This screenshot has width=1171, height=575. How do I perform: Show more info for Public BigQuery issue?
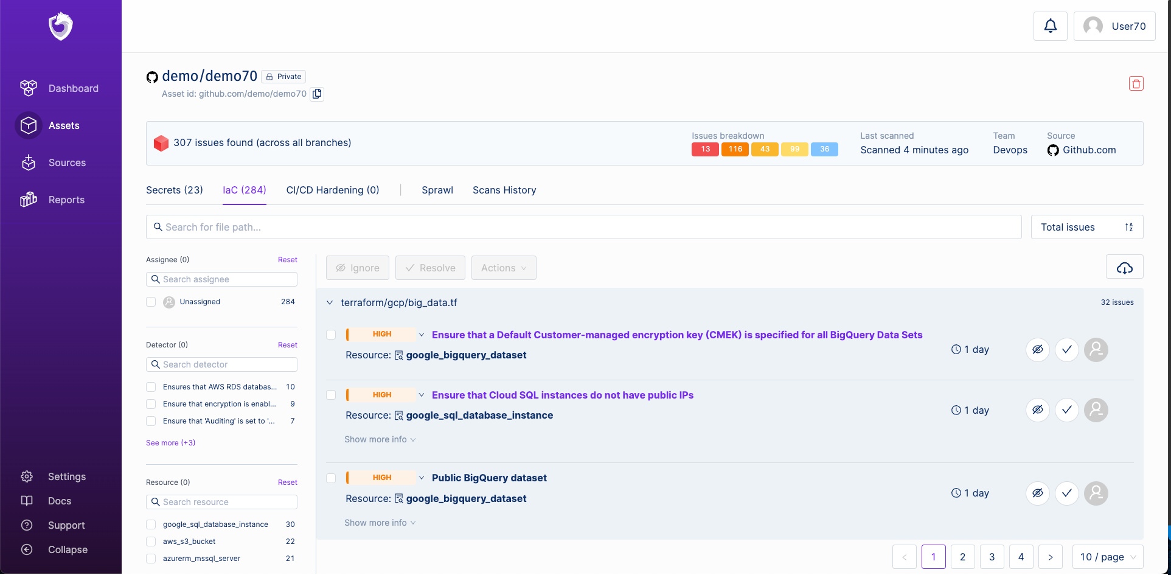tap(380, 523)
